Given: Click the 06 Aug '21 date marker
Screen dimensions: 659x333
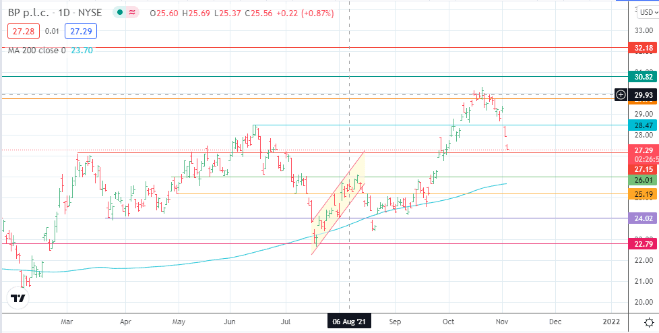Looking at the screenshot, I should coord(350,322).
